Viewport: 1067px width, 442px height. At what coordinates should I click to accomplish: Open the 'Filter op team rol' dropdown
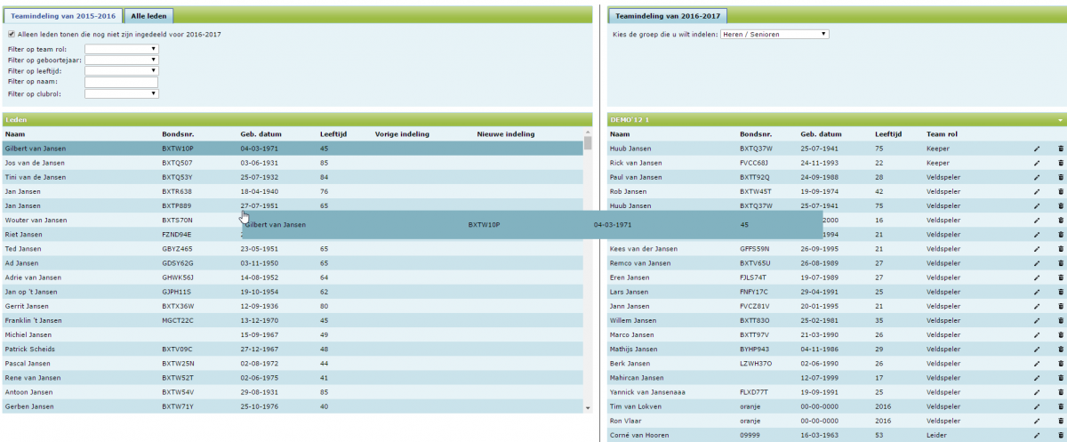coord(122,49)
